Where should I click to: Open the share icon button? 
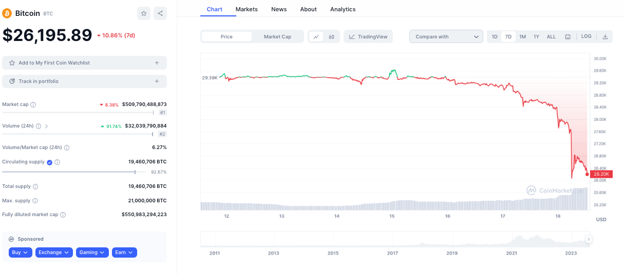pos(160,13)
